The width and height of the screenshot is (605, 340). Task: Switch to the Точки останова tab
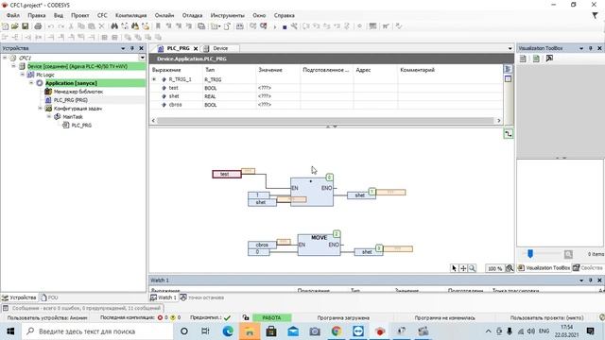pos(201,297)
